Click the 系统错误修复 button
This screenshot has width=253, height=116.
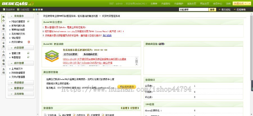click(x=90, y=54)
